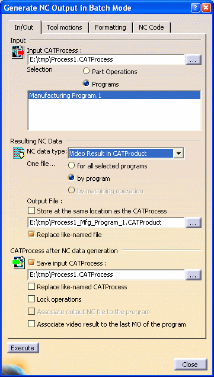214x377 pixels.
Task: Select Manufacturing Program.1 in the list
Action: tap(114, 95)
